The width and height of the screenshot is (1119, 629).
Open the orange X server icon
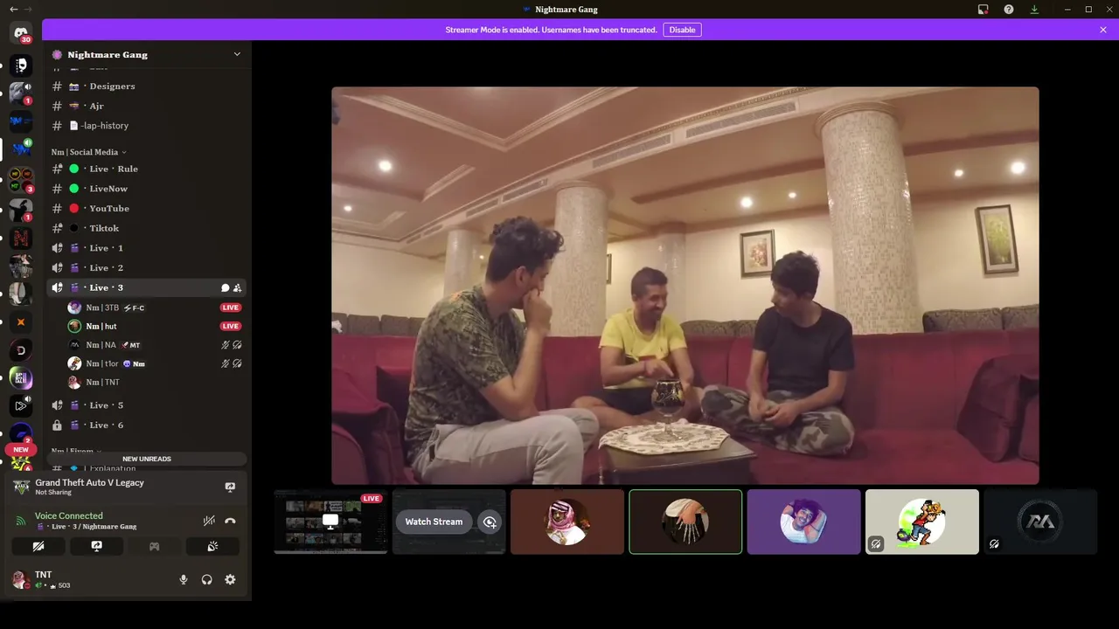(21, 322)
